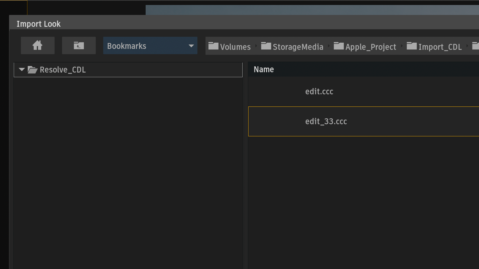Navigate to Volumes via breadcrumb text
The height and width of the screenshot is (269, 479).
click(x=235, y=47)
